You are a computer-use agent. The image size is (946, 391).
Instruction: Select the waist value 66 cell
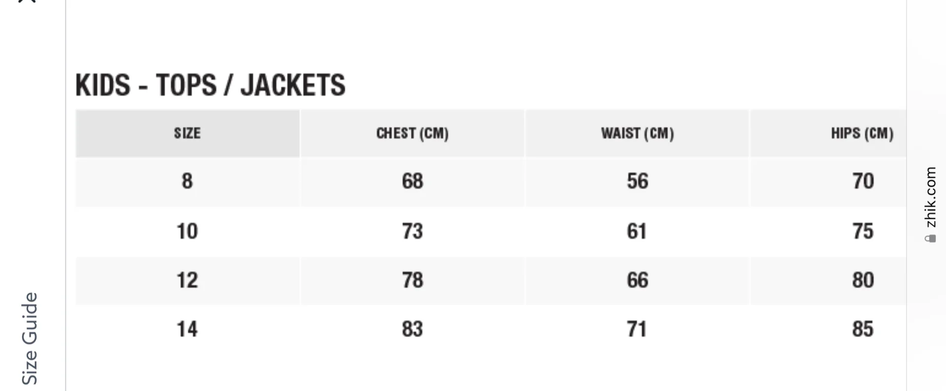point(637,280)
